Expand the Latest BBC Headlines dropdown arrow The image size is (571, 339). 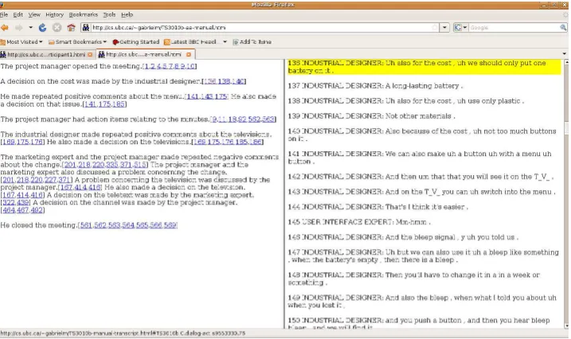[x=225, y=42]
